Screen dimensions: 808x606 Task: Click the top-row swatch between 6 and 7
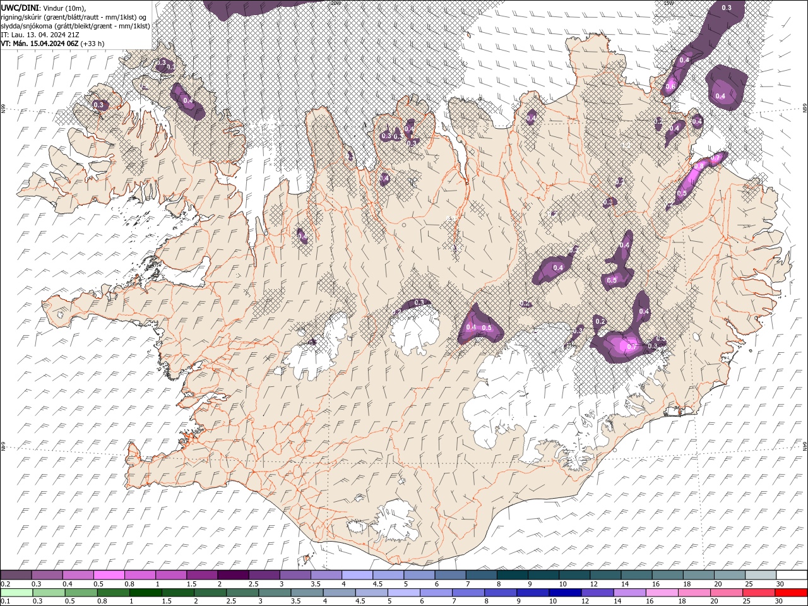[450, 575]
